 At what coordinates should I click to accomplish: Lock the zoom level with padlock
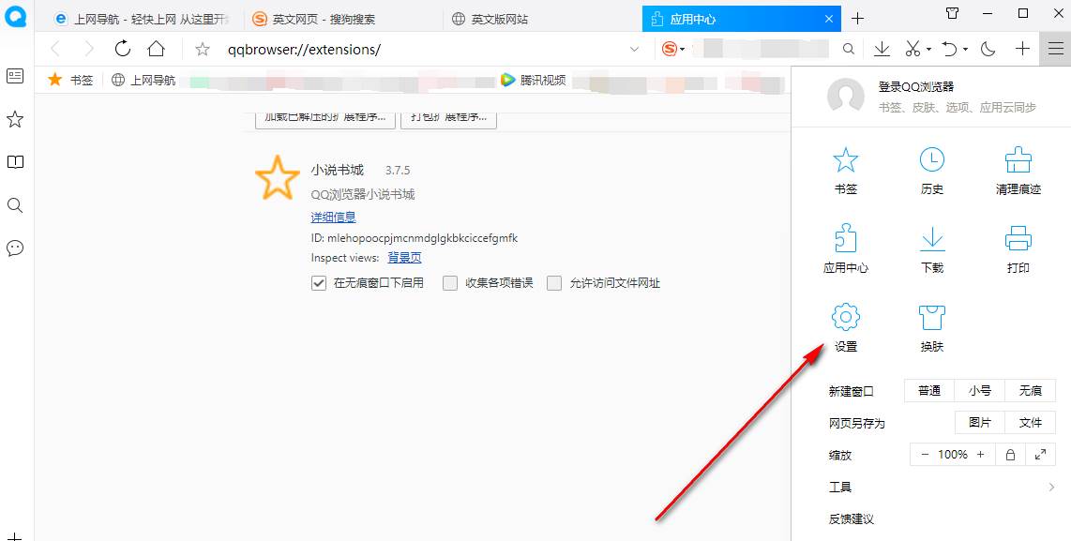pos(1010,454)
